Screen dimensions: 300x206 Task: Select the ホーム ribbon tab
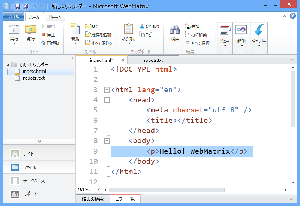click(x=34, y=17)
